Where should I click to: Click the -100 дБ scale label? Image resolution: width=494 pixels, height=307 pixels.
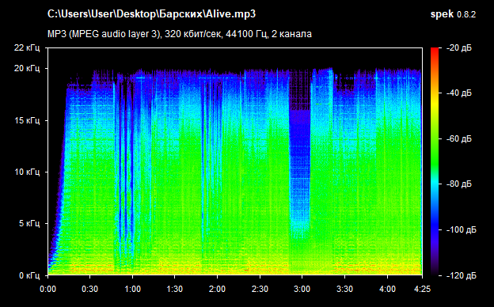pyautogui.click(x=462, y=230)
